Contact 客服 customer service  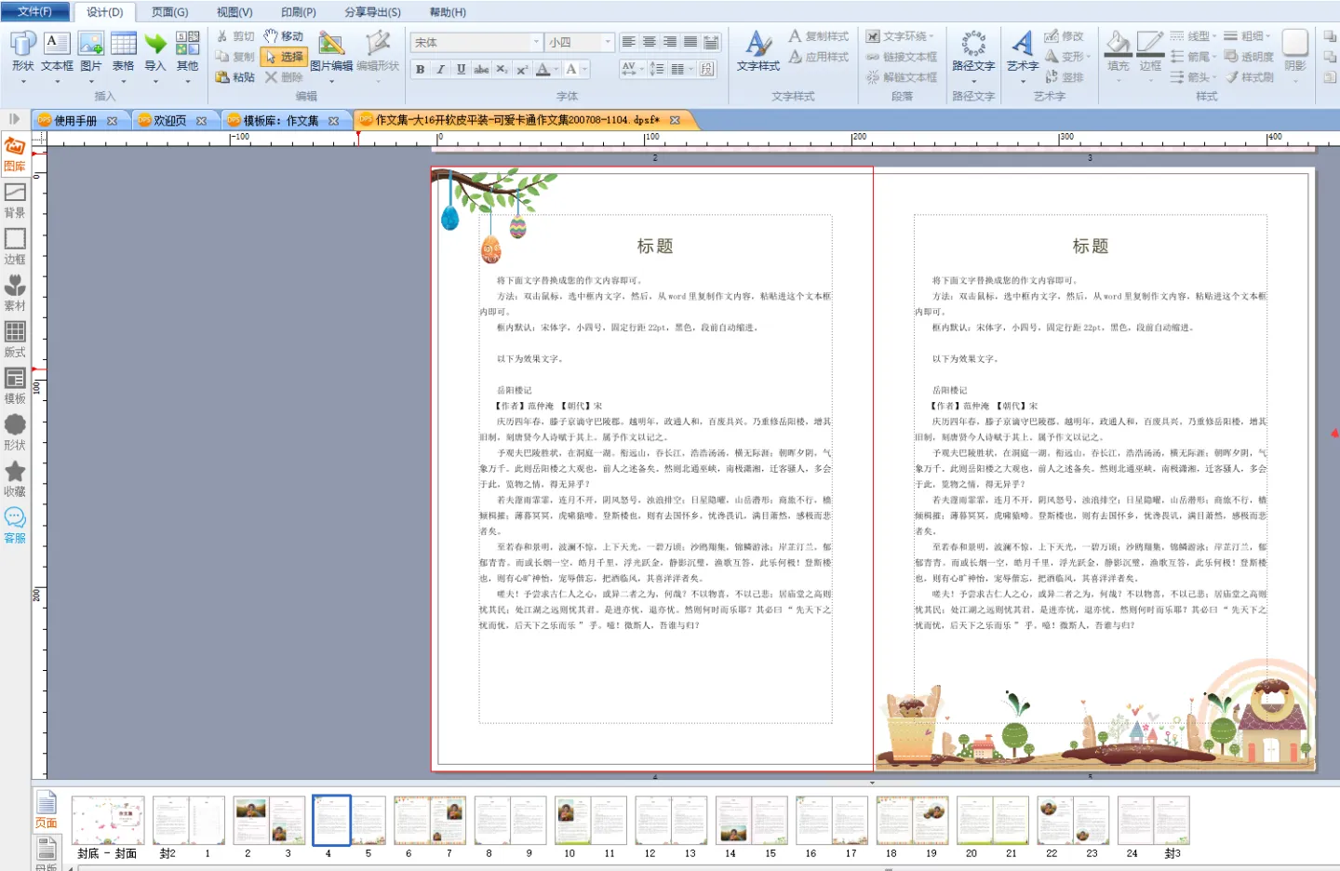[15, 527]
